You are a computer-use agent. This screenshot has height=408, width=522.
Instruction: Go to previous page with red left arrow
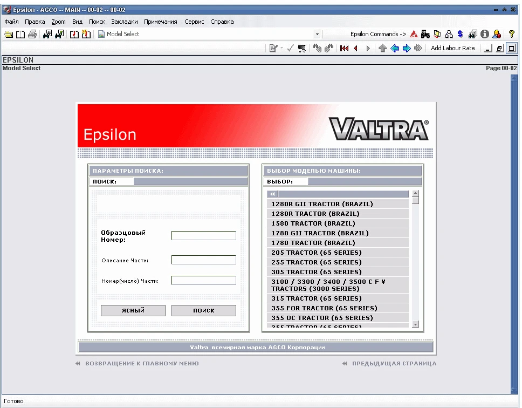pos(356,48)
